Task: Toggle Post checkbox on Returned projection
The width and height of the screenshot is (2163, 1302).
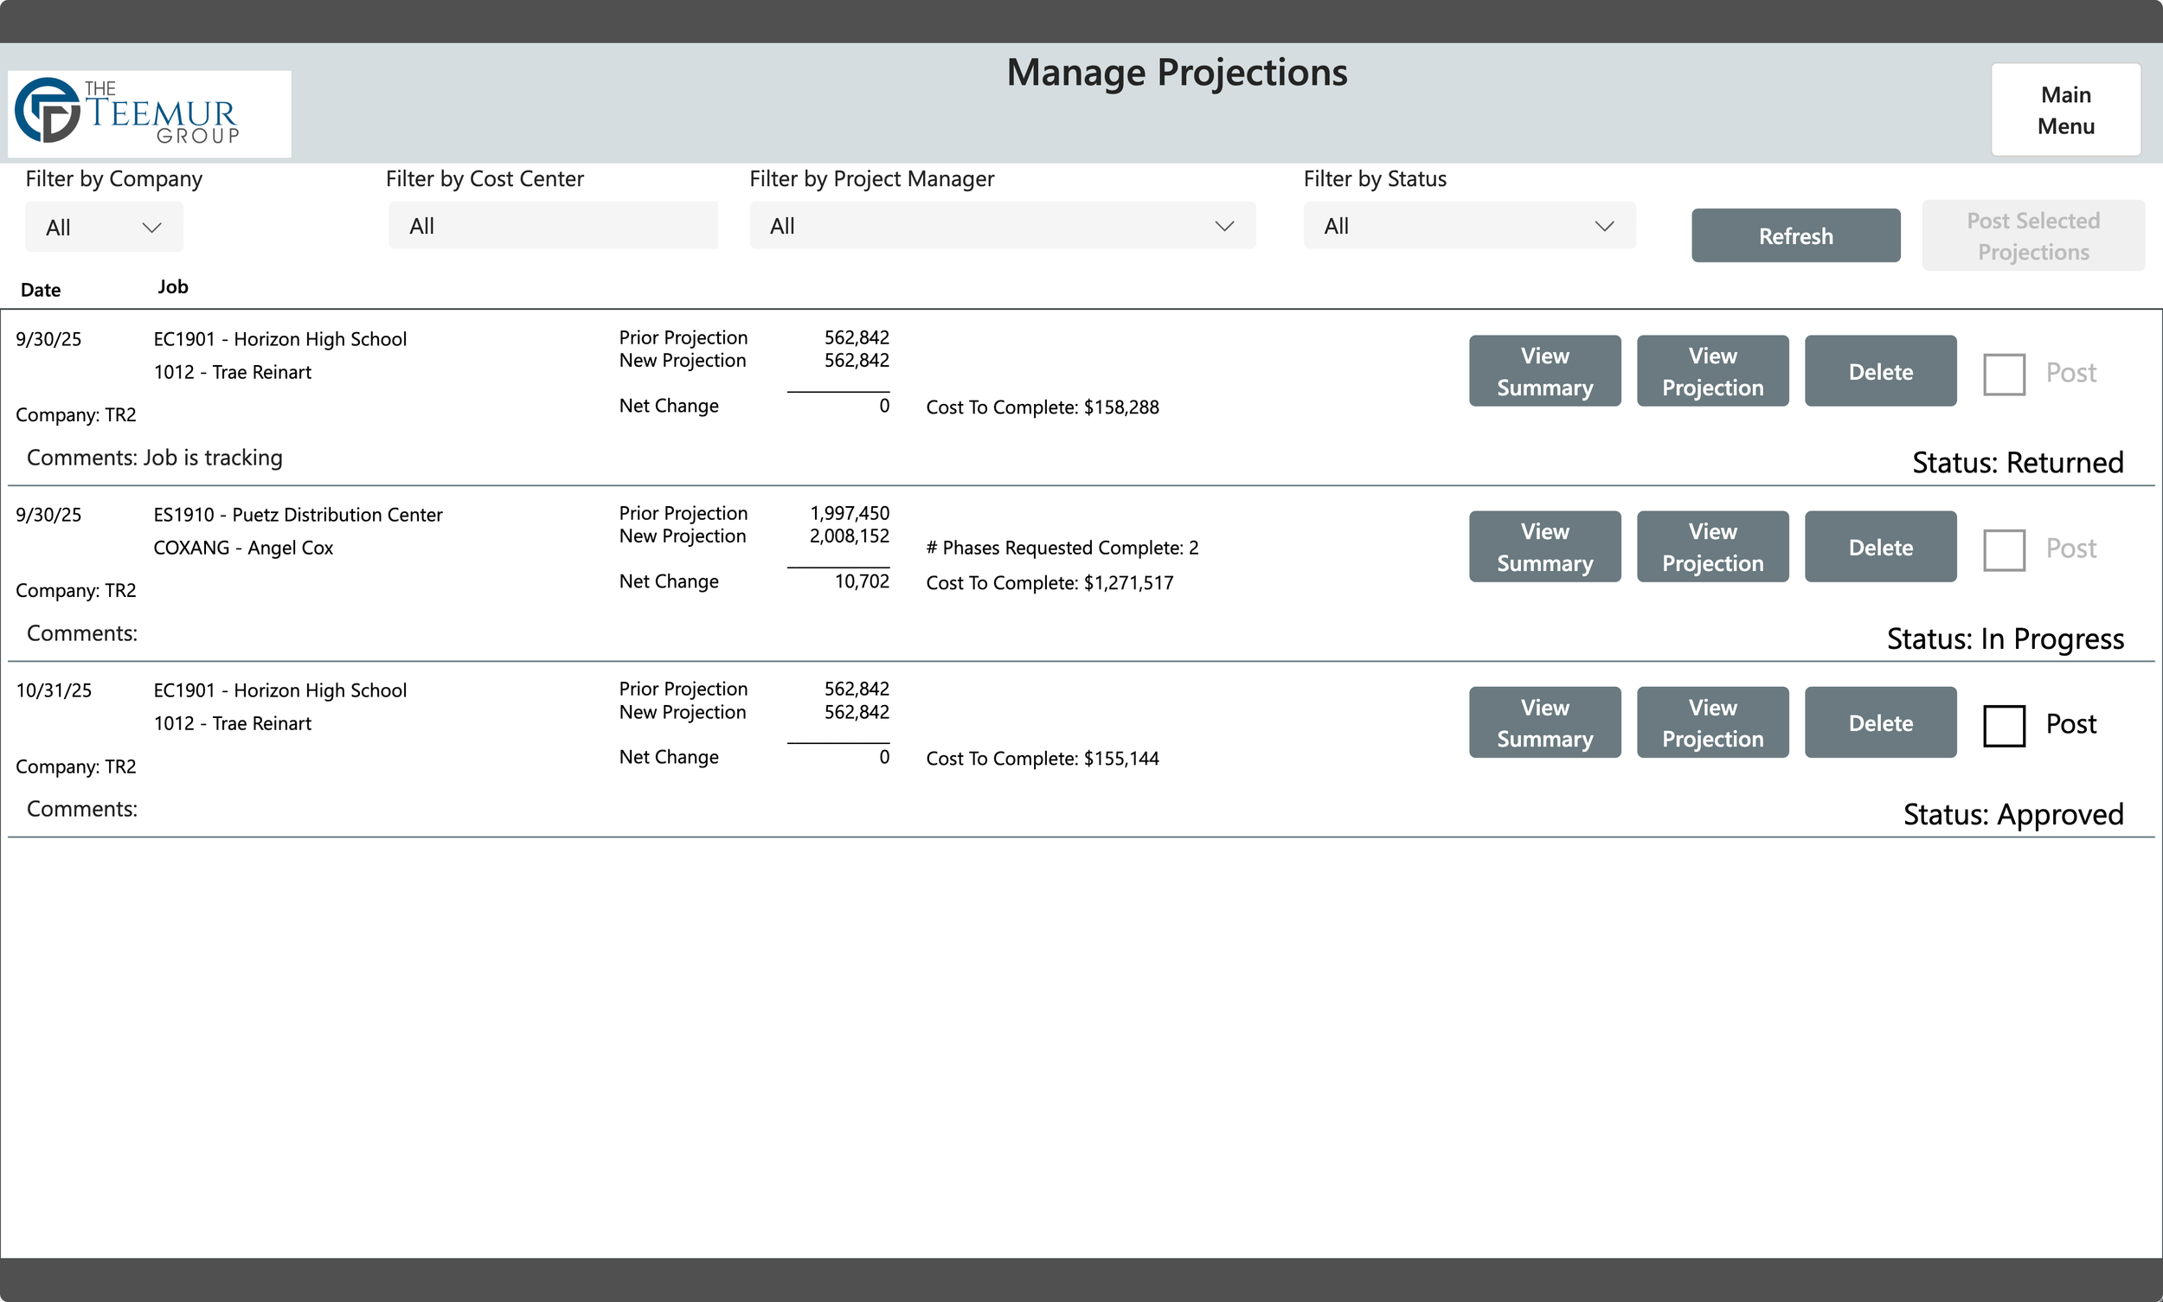Action: (2003, 374)
